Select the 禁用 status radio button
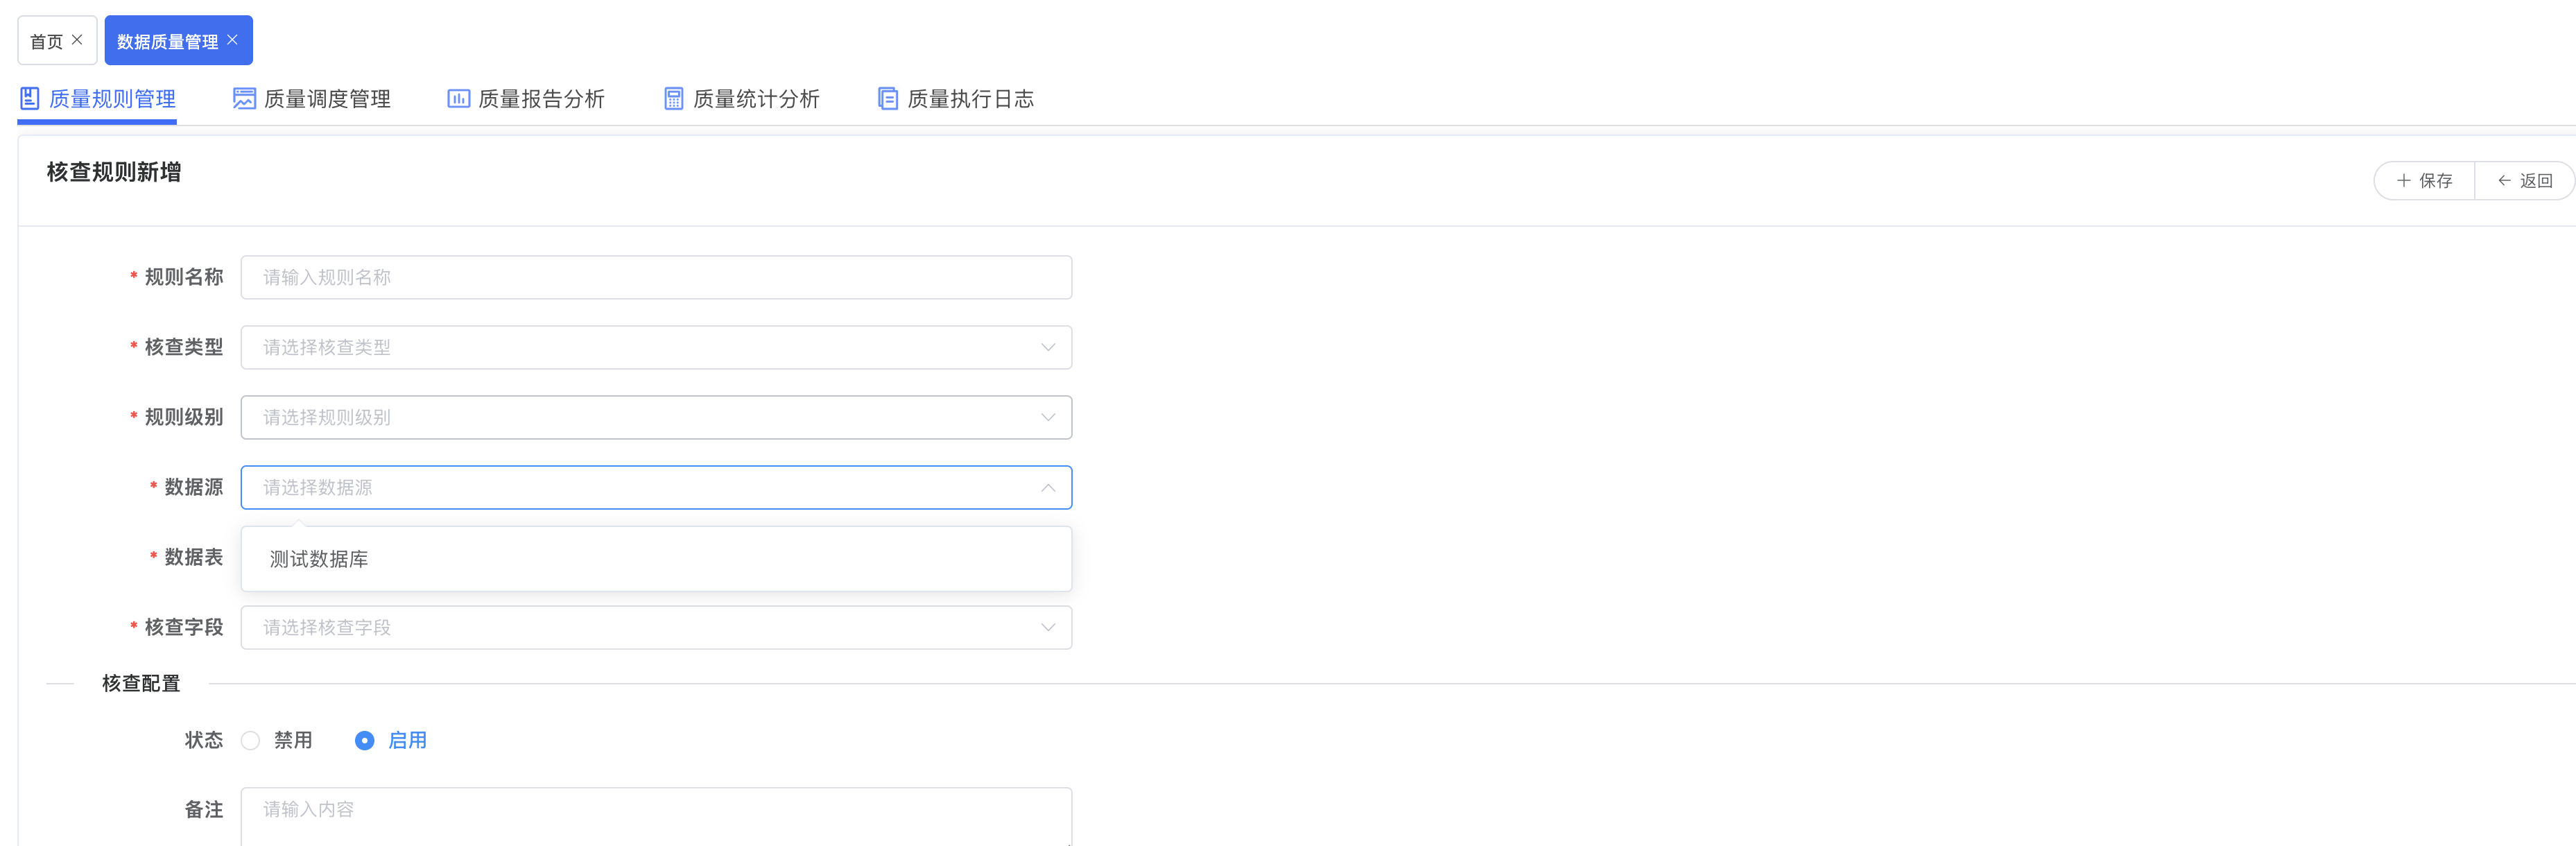This screenshot has width=2576, height=846. [251, 740]
